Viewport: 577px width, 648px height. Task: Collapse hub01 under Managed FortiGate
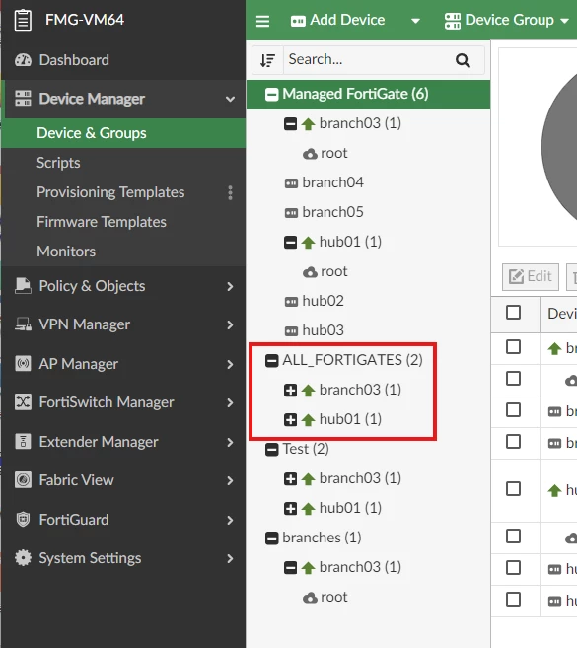(290, 242)
